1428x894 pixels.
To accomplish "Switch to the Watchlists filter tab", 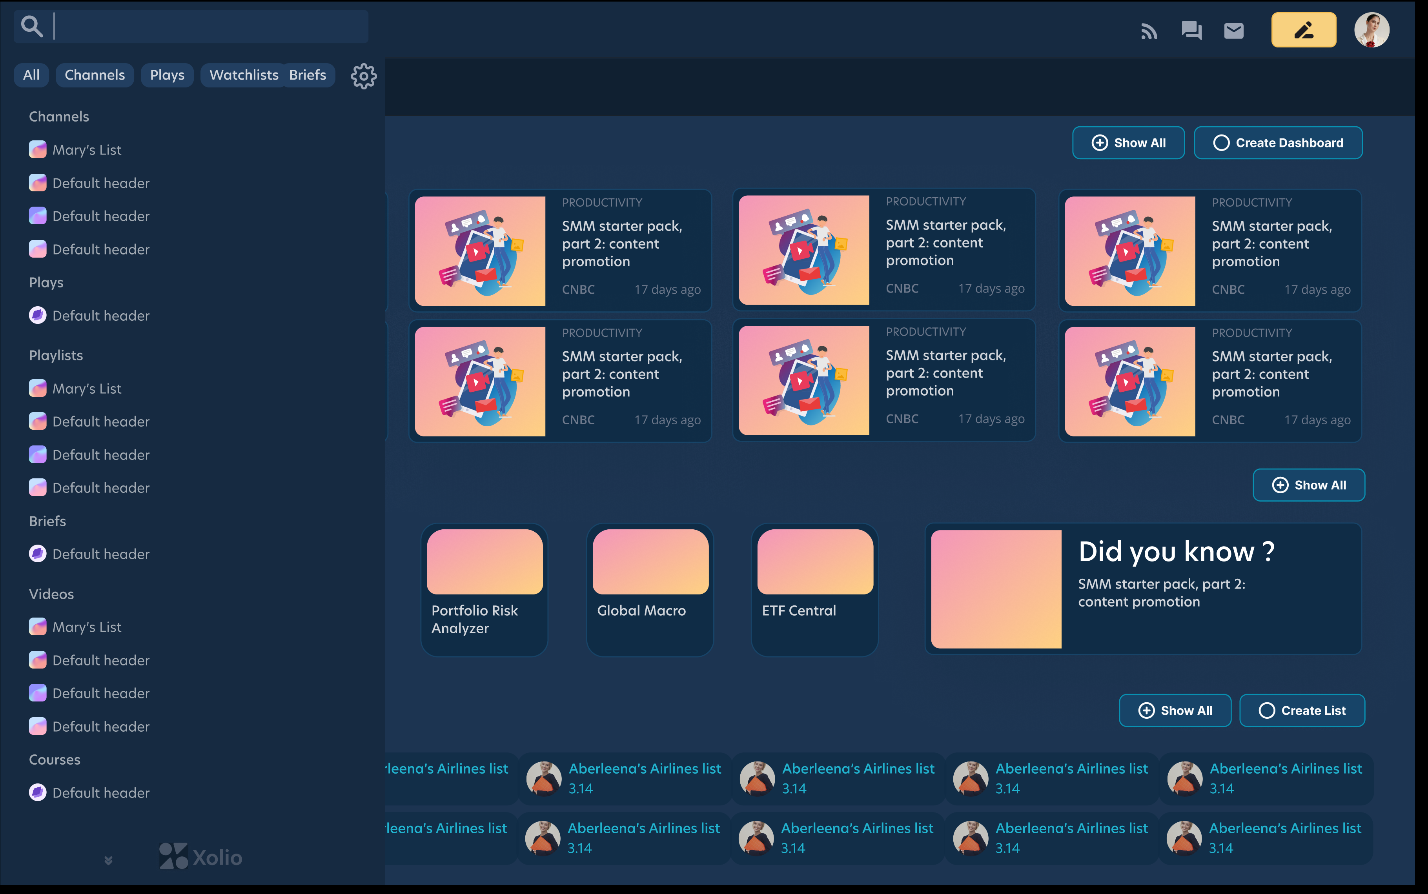I will 243,75.
